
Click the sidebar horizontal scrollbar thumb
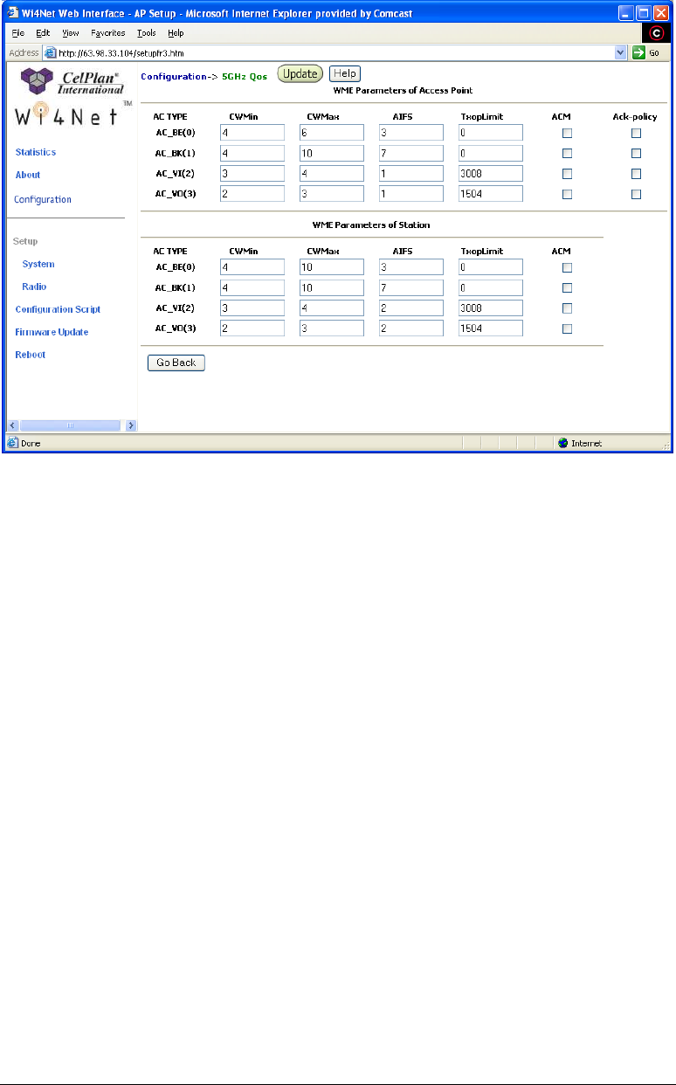pos(72,425)
